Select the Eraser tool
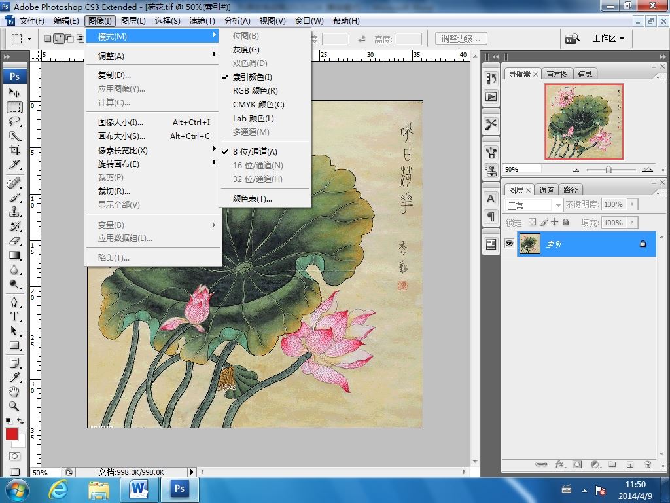 (14, 241)
